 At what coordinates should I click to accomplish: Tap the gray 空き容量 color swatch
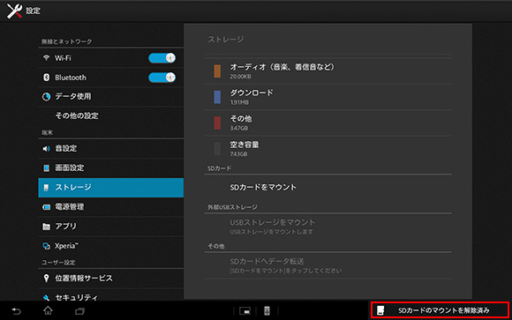pos(217,149)
